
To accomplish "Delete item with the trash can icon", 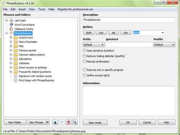I will click(x=68, y=122).
